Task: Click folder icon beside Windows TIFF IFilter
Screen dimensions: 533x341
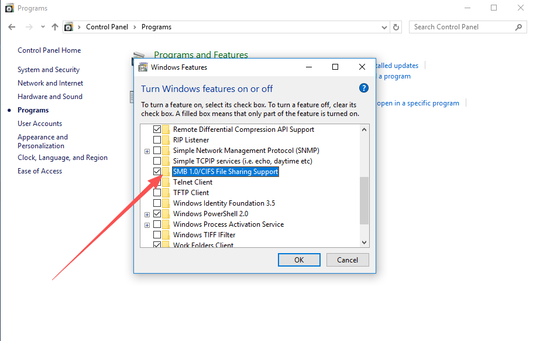Action: point(166,235)
